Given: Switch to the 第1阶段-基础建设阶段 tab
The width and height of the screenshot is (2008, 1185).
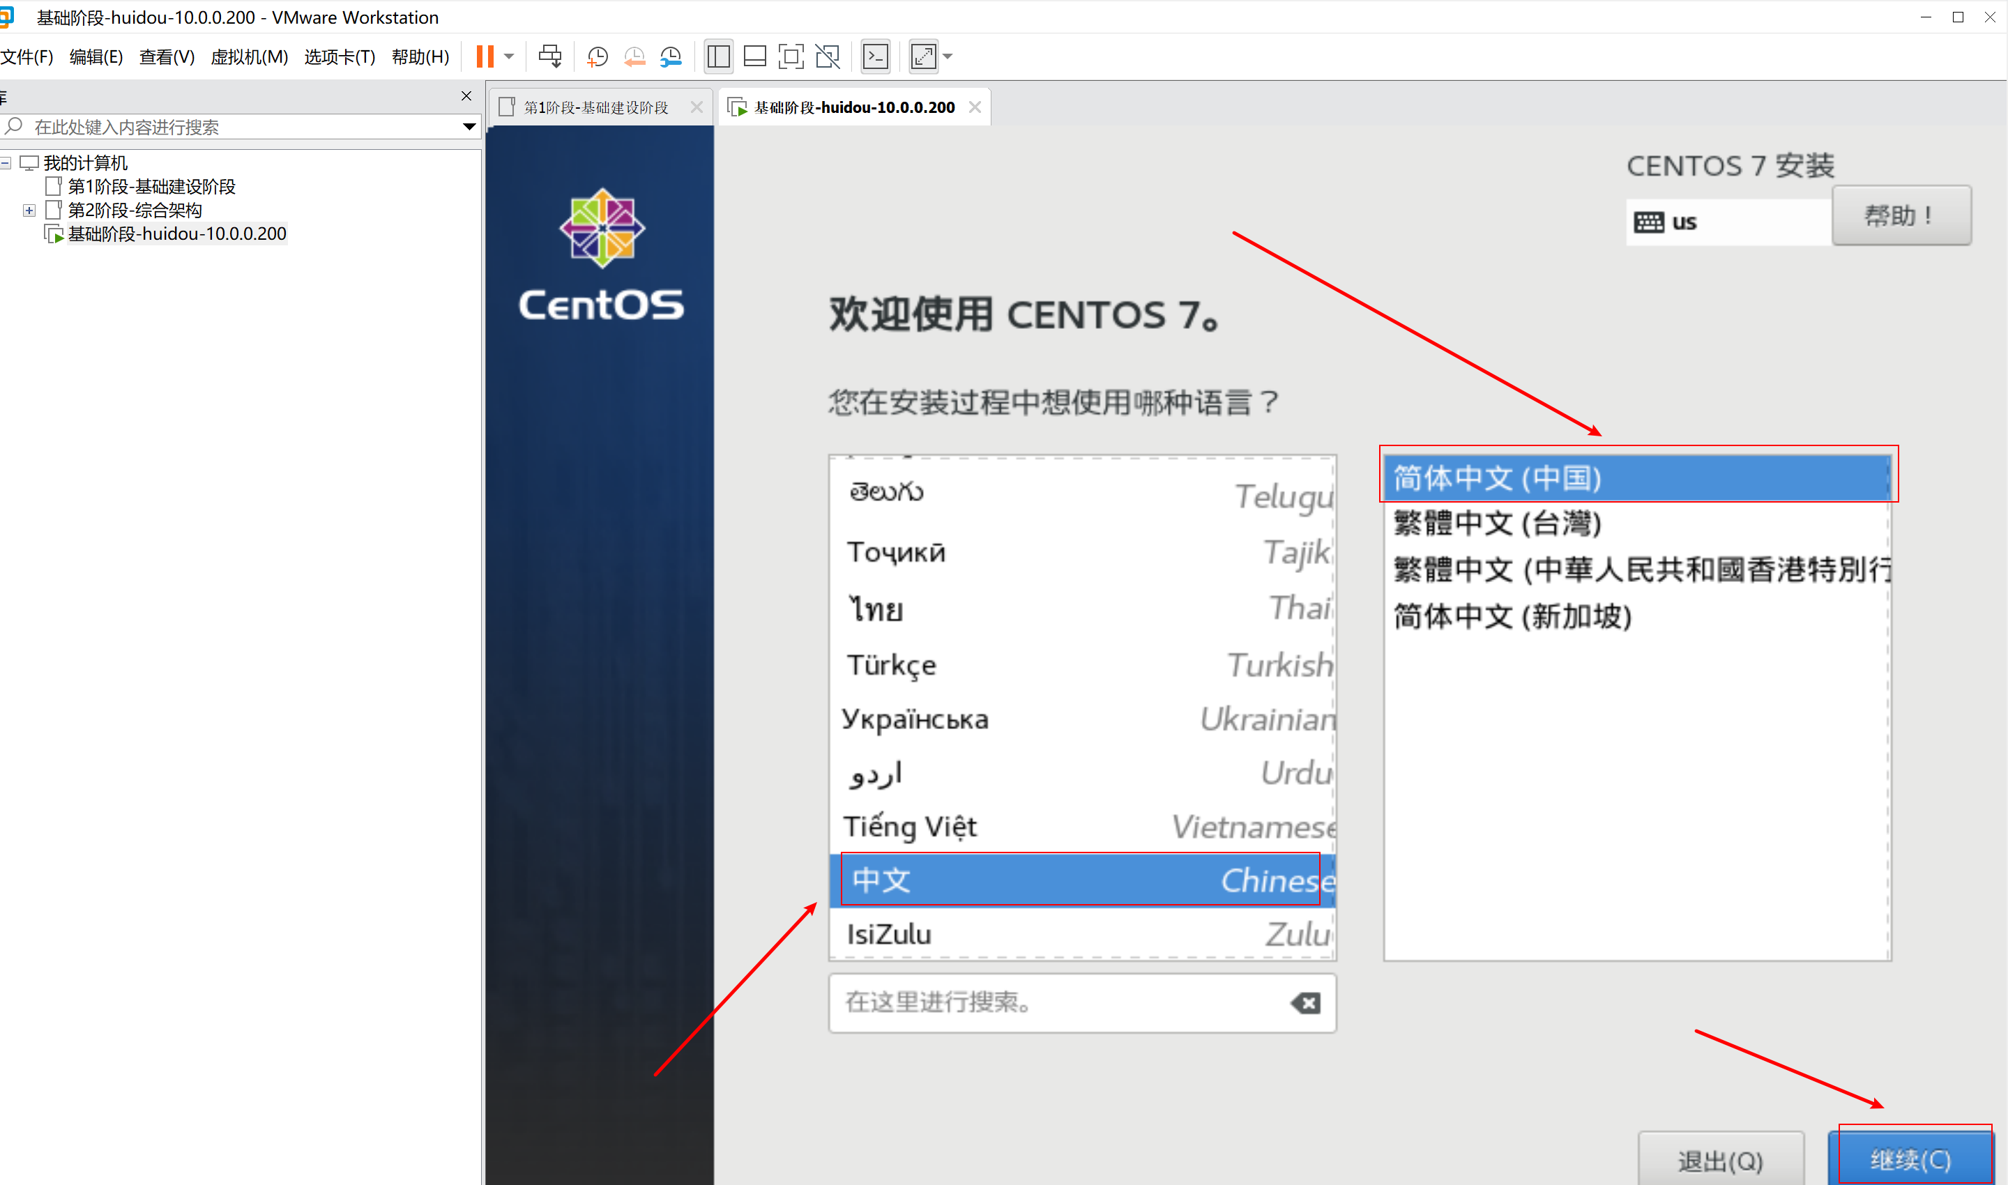Looking at the screenshot, I should [595, 107].
